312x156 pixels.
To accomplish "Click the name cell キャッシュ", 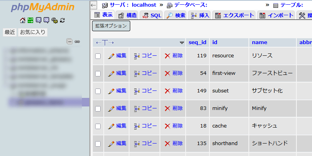I will coord(264,126).
